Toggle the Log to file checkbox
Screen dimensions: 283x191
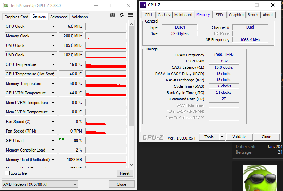[7, 173]
